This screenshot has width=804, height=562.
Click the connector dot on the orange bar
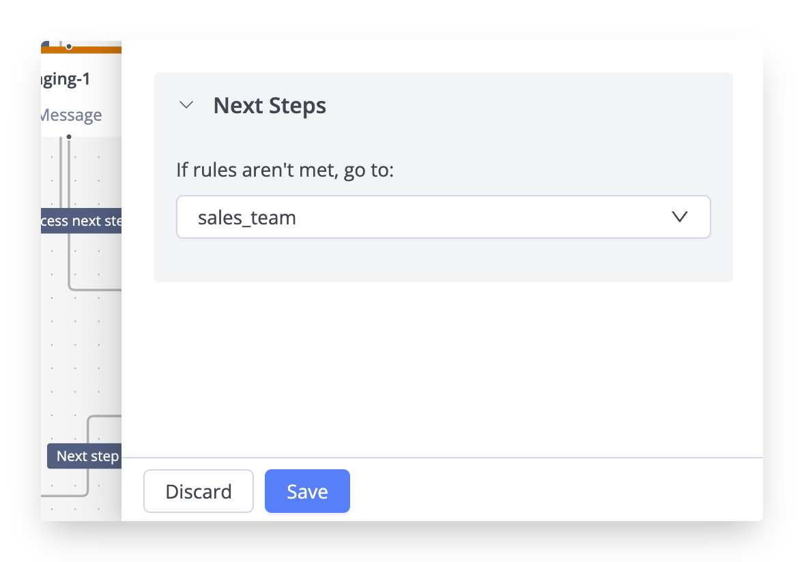(69, 46)
